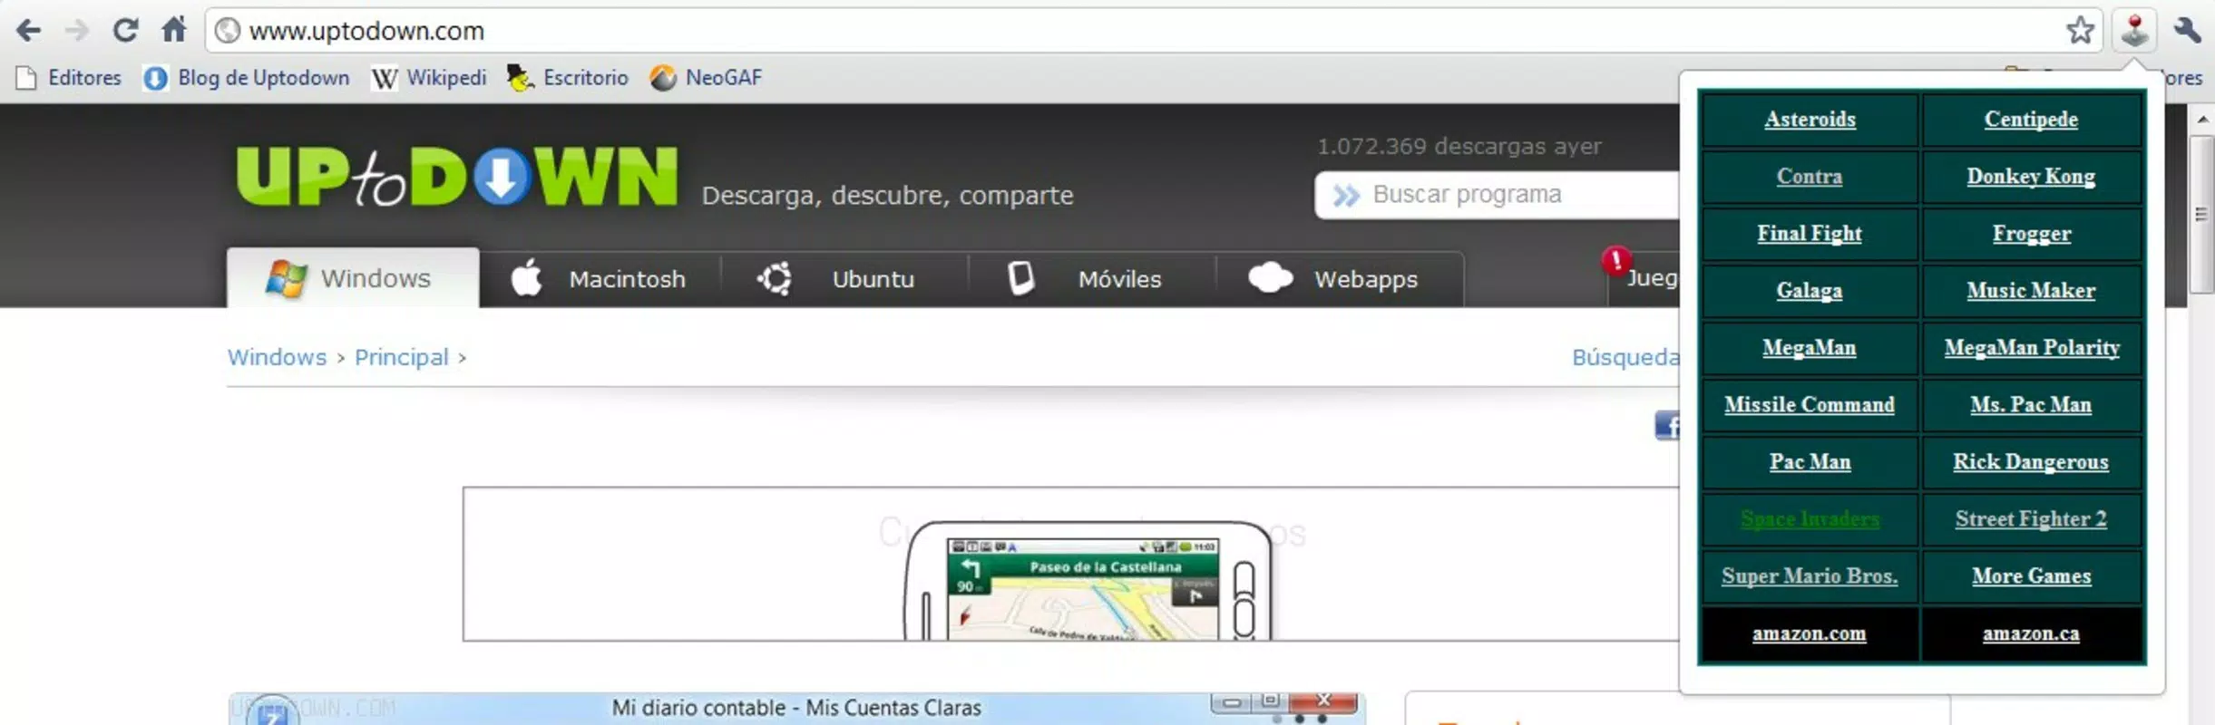Screen dimensions: 2215x725
Task: Open the Móviles tab
Action: 1092,279
